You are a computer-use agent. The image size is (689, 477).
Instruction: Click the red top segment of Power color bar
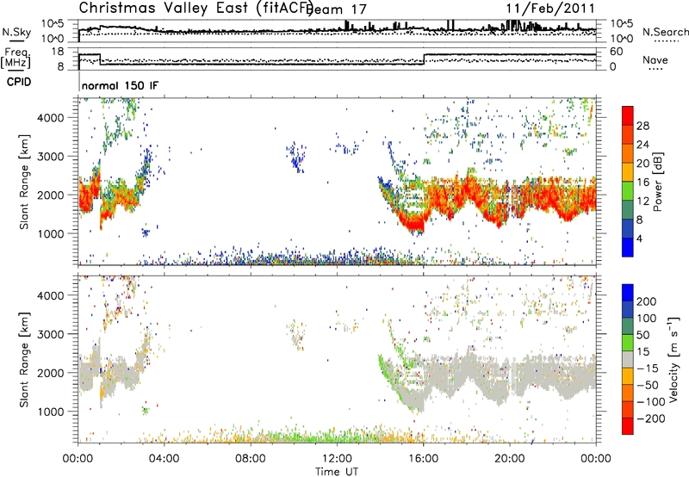click(628, 116)
